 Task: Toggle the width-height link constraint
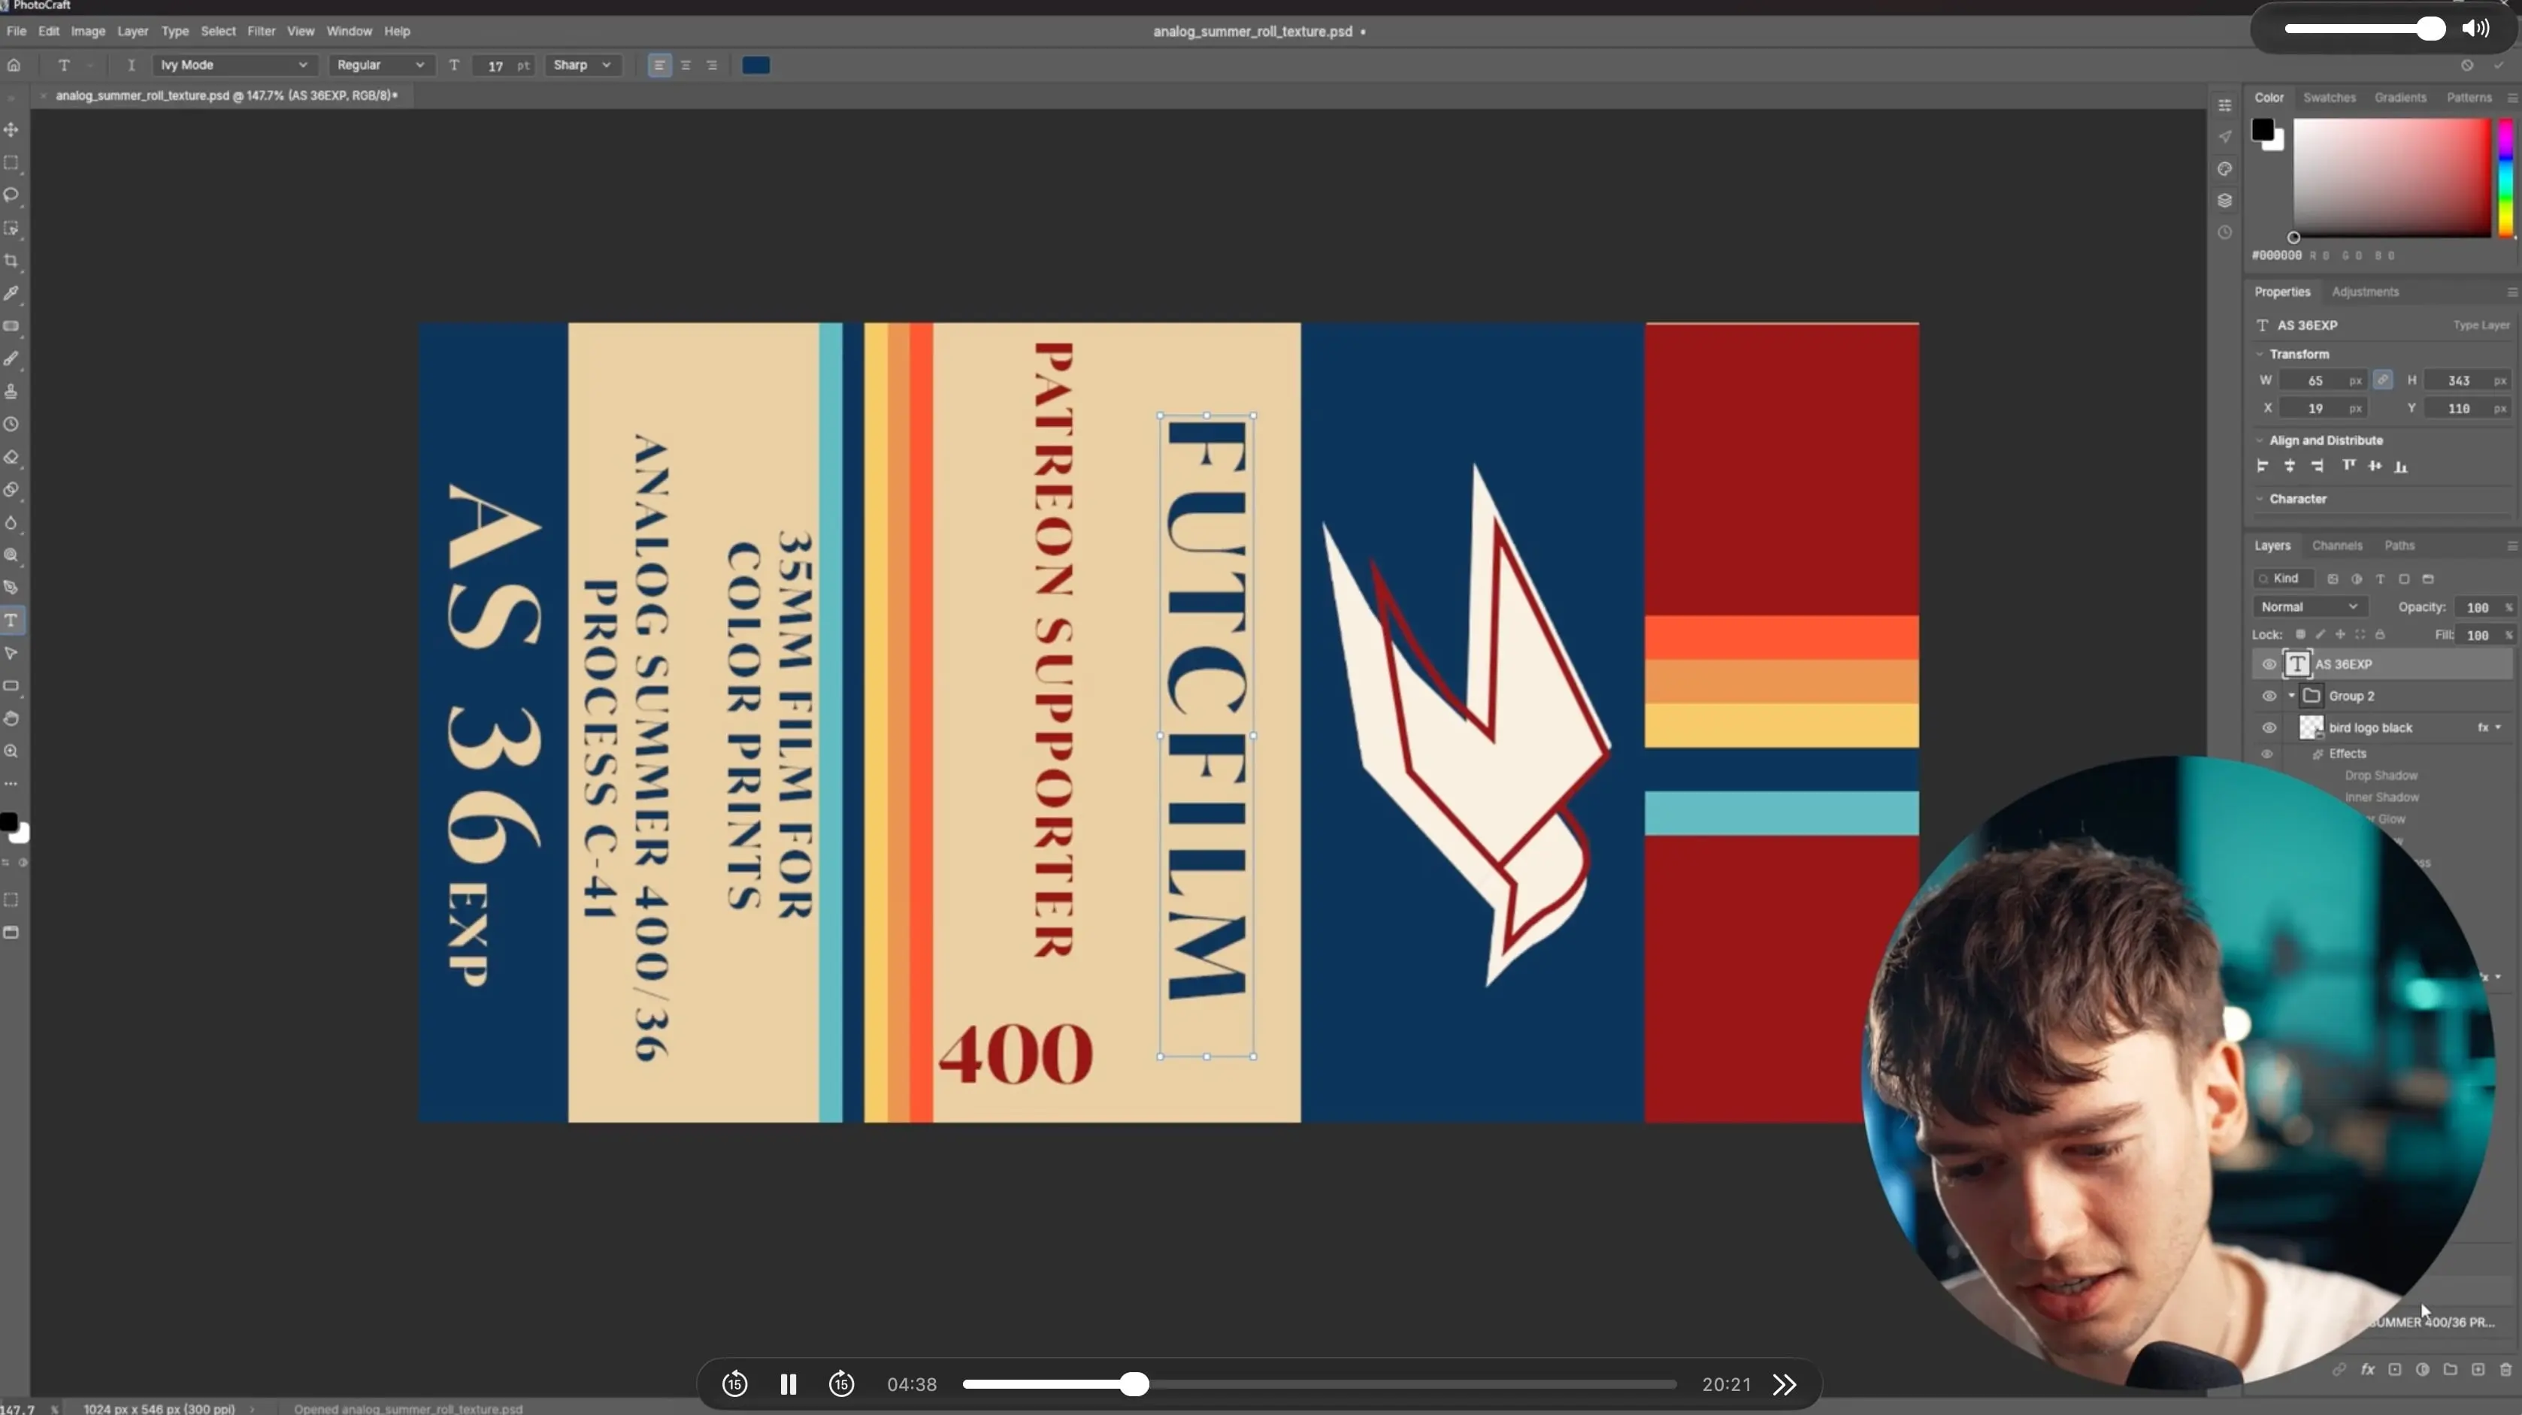tap(2383, 379)
